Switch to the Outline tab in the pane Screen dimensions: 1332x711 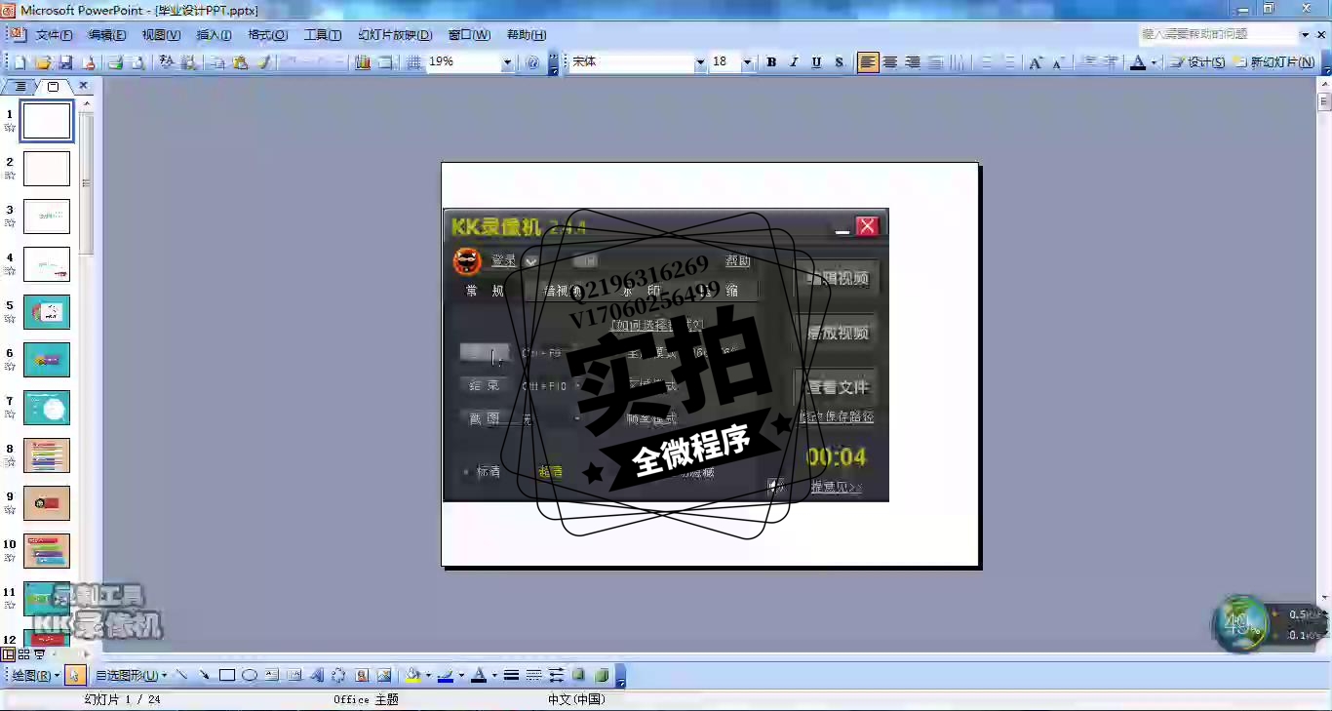coord(20,87)
